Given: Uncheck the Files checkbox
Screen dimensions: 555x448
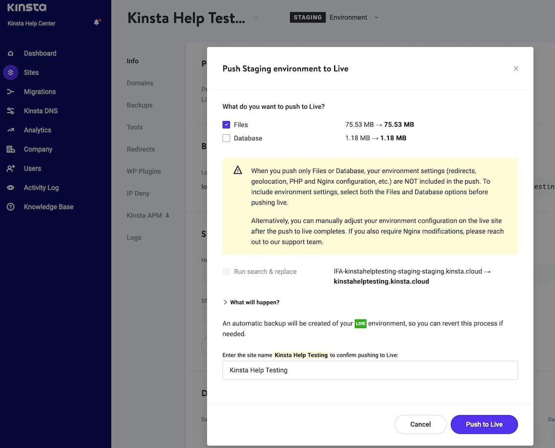Looking at the screenshot, I should click(226, 125).
